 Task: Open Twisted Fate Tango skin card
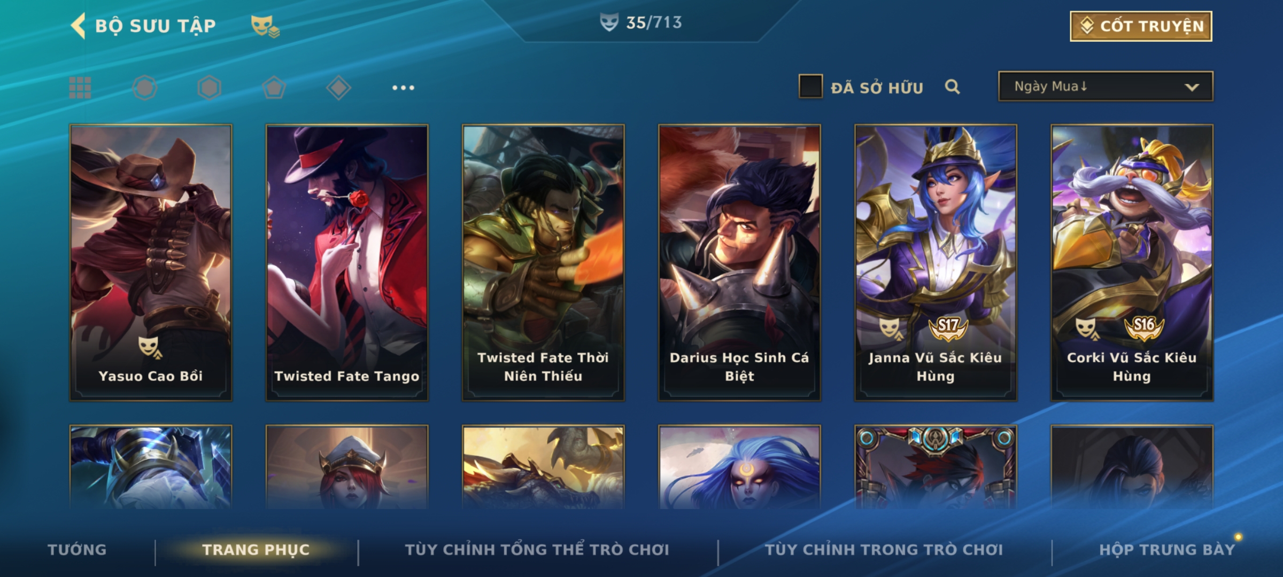coord(347,263)
